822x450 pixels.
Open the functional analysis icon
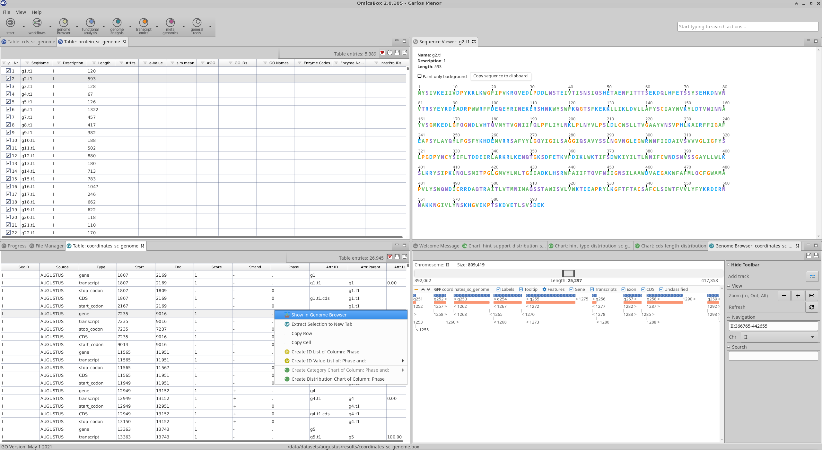coord(90,23)
